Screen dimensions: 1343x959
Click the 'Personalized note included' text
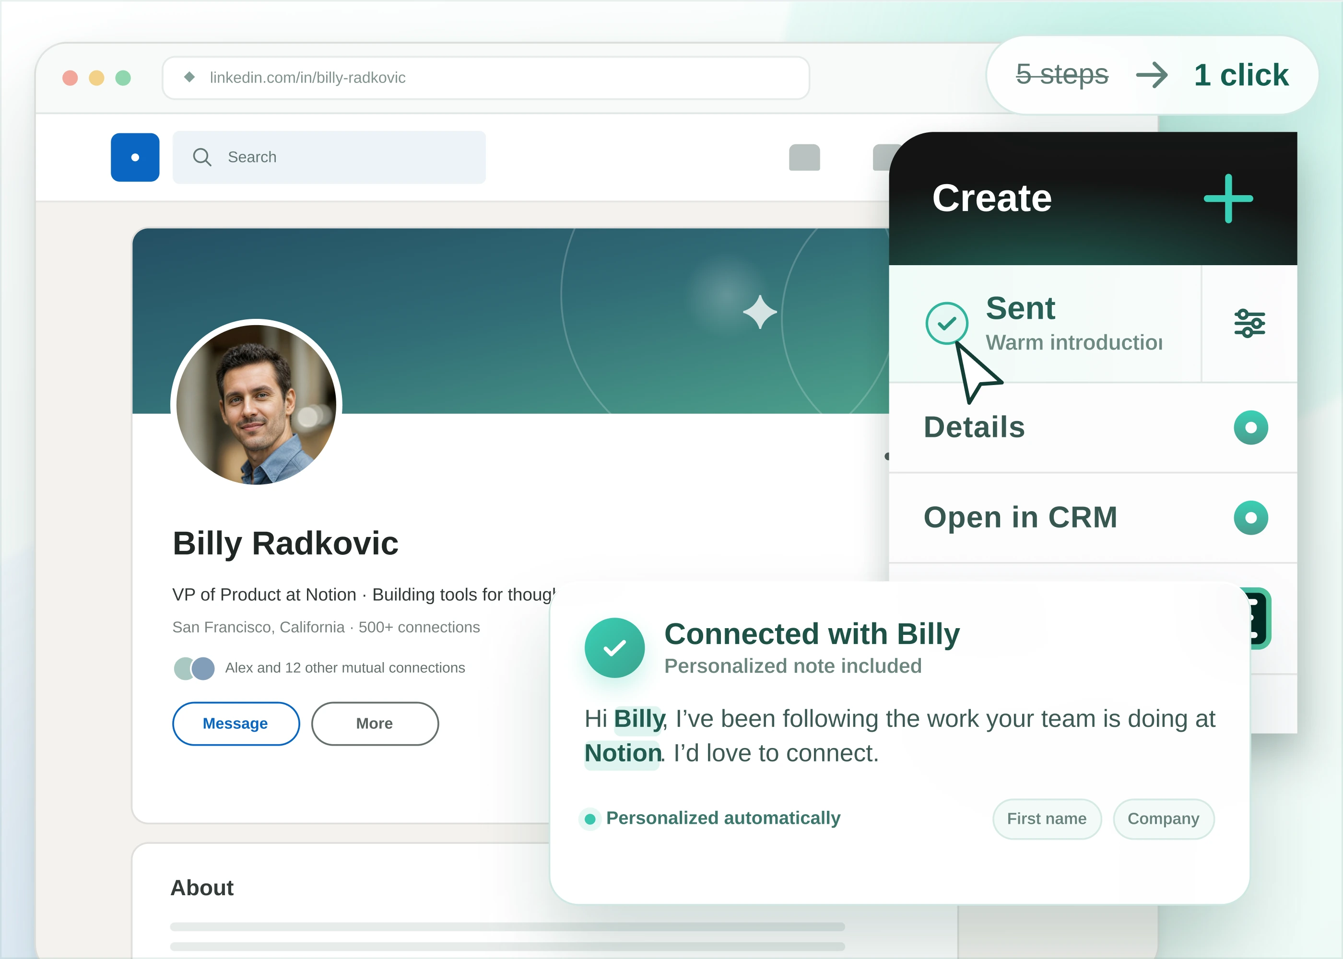coord(792,666)
